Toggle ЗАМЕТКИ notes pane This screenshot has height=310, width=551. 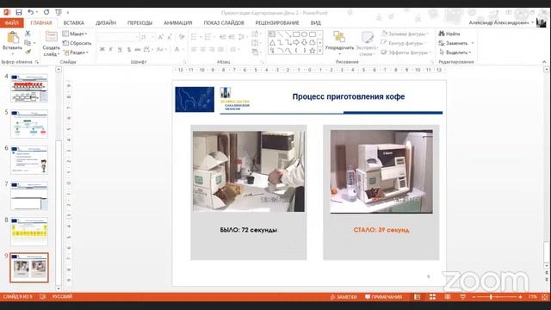(x=344, y=297)
